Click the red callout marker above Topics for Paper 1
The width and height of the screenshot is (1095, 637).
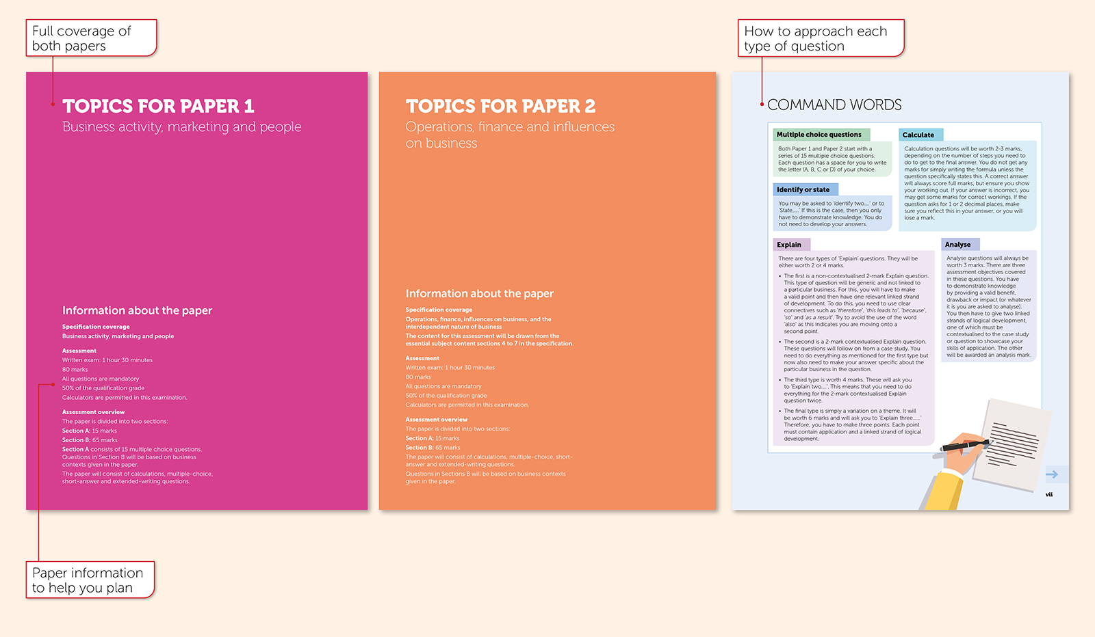coord(52,104)
